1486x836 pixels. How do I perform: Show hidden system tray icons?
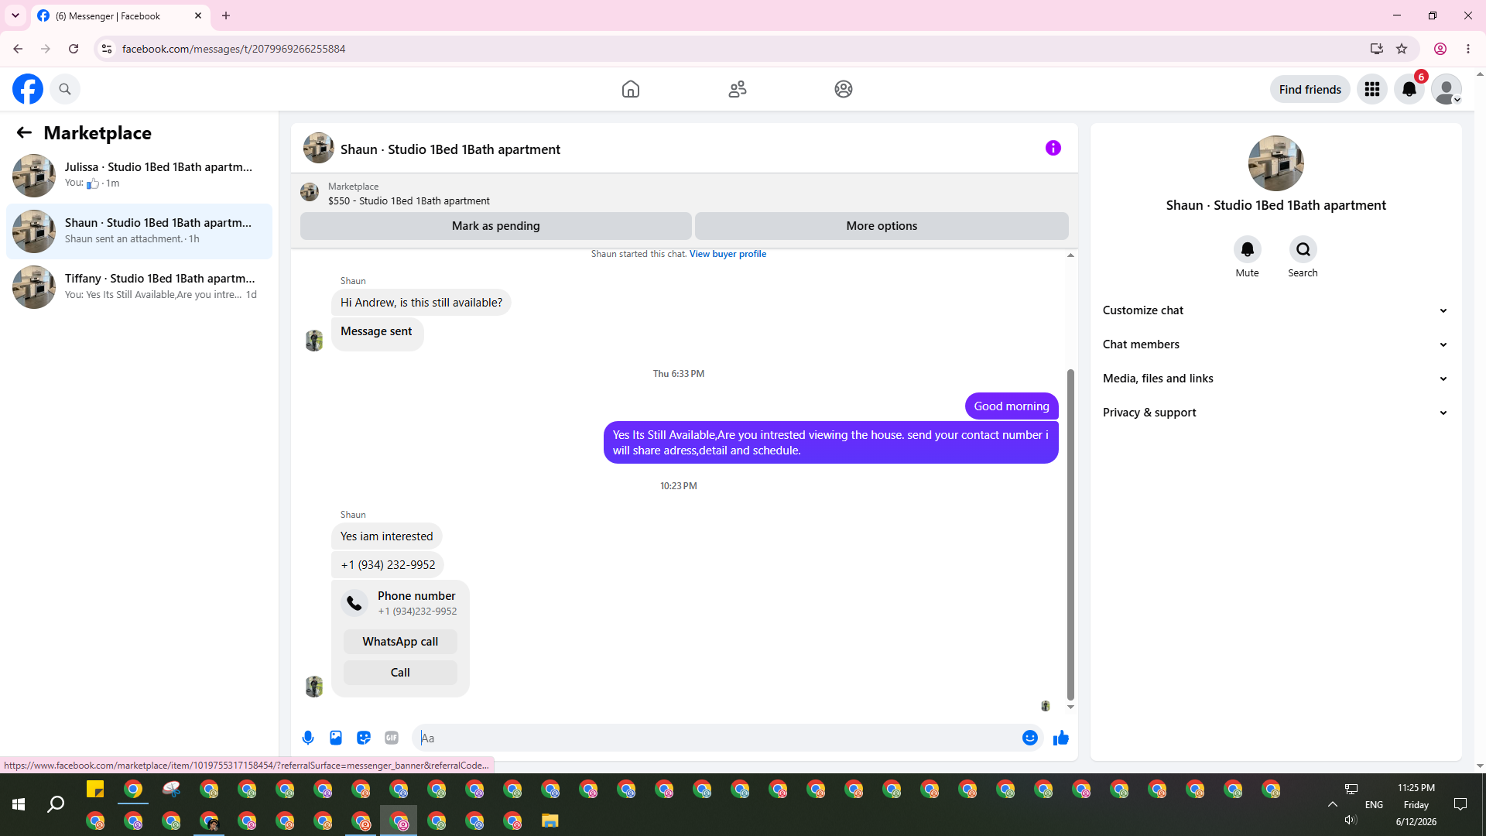pyautogui.click(x=1333, y=805)
